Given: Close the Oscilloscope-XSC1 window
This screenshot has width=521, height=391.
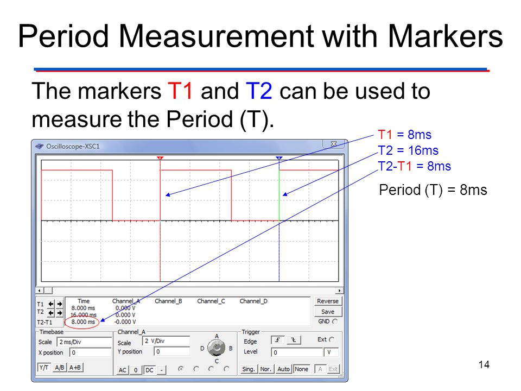Looking at the screenshot, I should (x=334, y=143).
